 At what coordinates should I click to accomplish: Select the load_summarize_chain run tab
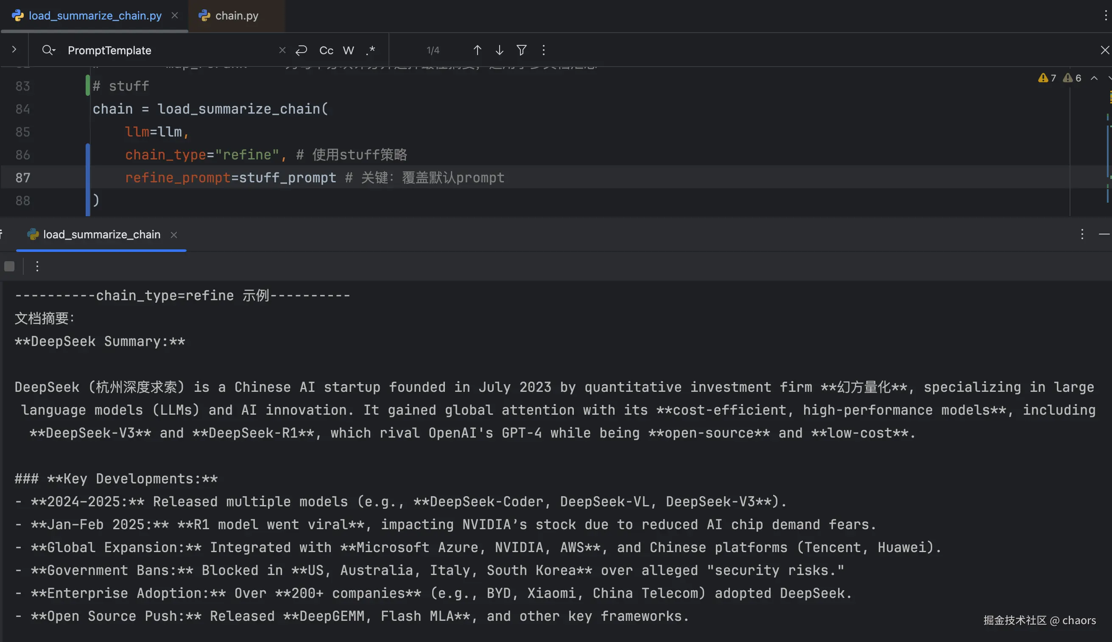pos(101,234)
